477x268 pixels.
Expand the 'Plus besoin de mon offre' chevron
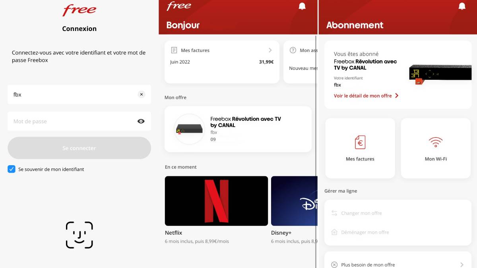[x=462, y=265]
